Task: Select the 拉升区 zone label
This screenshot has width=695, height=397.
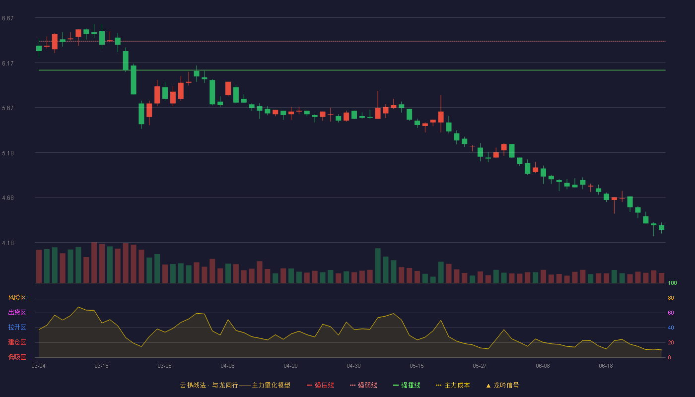Action: point(17,328)
